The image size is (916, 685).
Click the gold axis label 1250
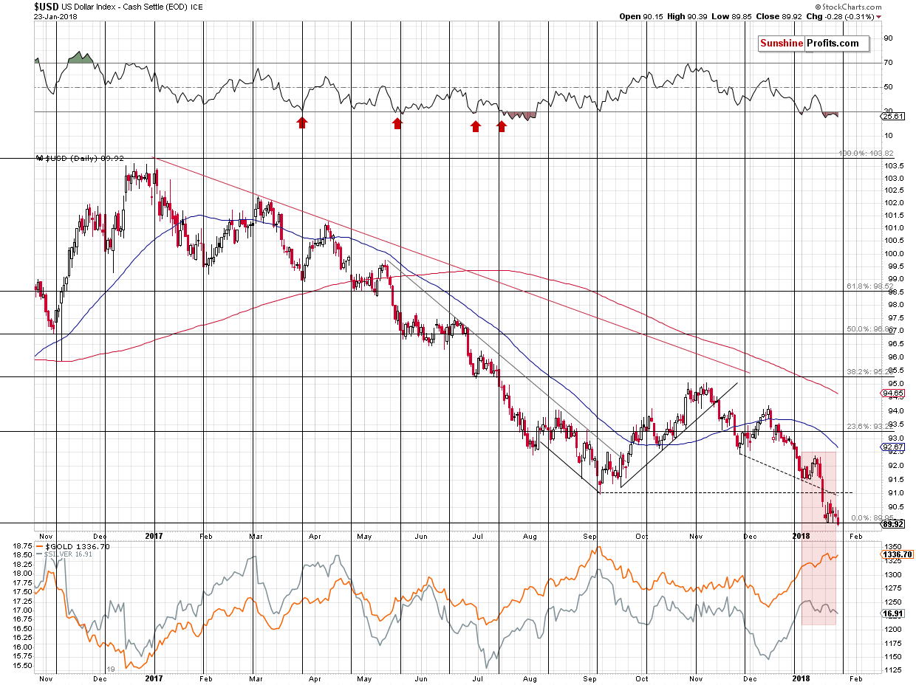891,602
